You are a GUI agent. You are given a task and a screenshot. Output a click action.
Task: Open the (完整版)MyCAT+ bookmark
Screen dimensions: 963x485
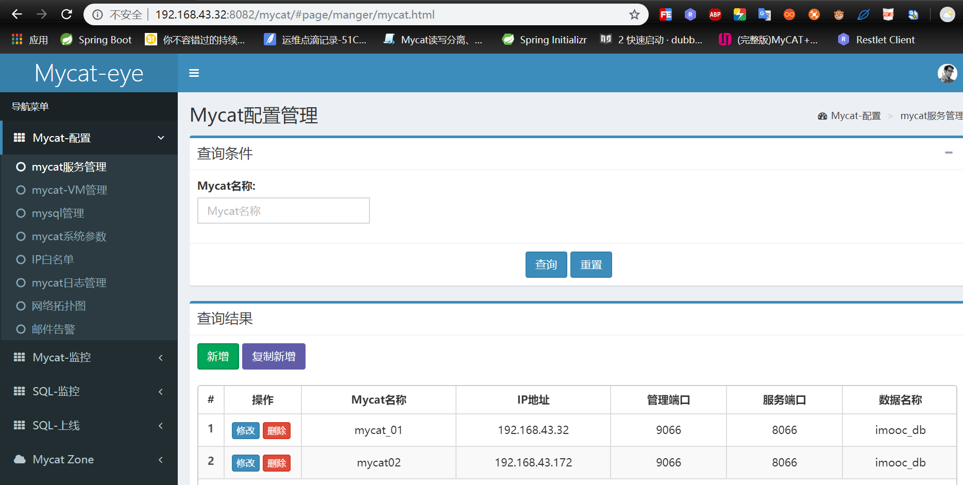click(x=768, y=40)
